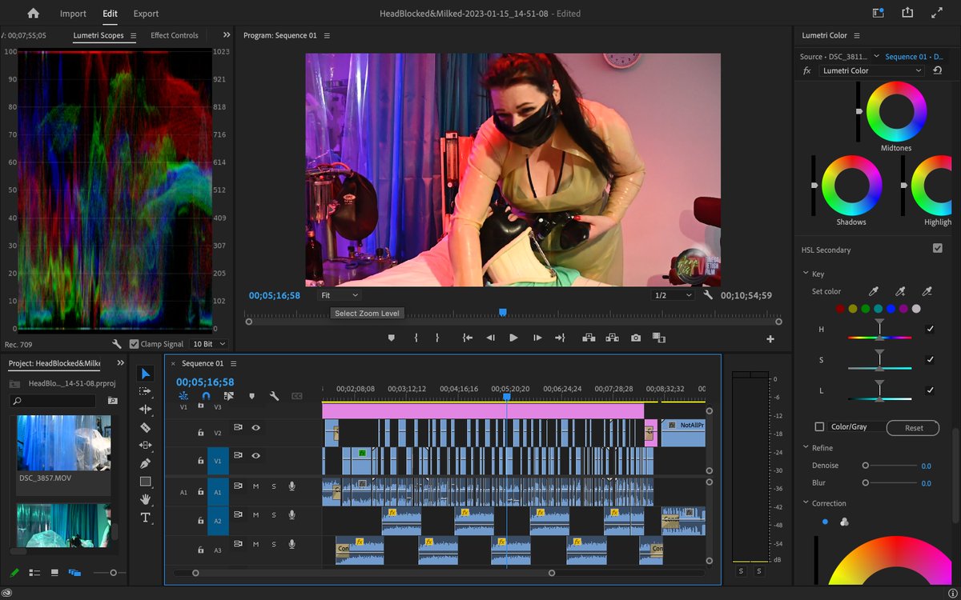Select the Slip tool
Viewport: 961px width, 600px height.
[x=145, y=445]
